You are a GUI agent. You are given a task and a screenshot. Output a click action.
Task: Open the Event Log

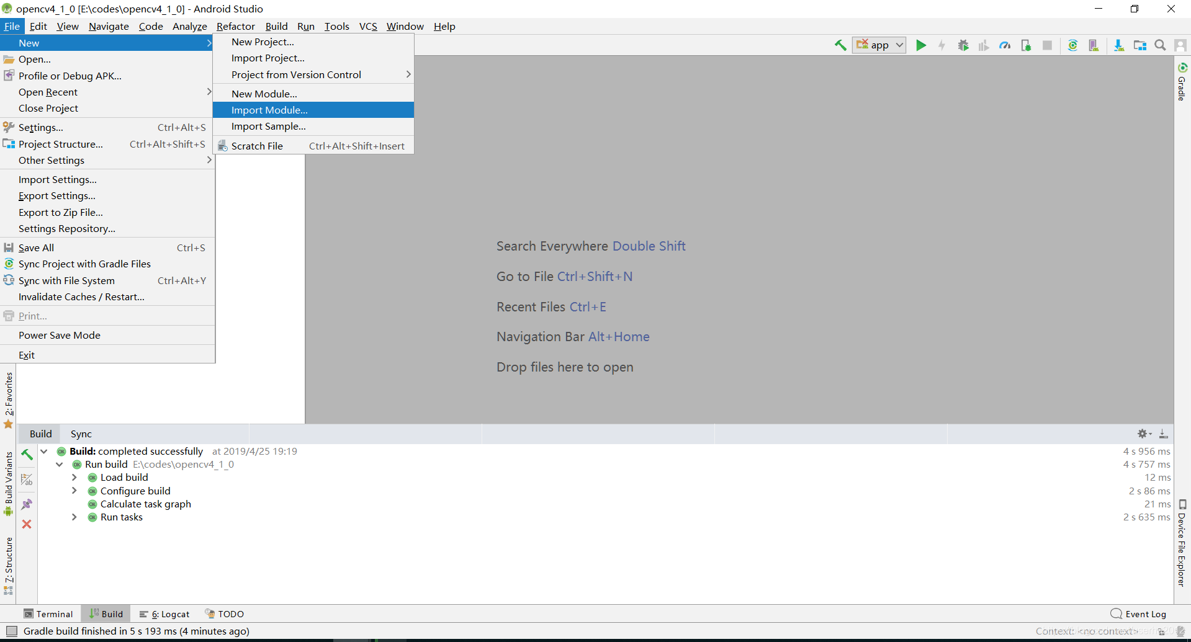tap(1144, 613)
